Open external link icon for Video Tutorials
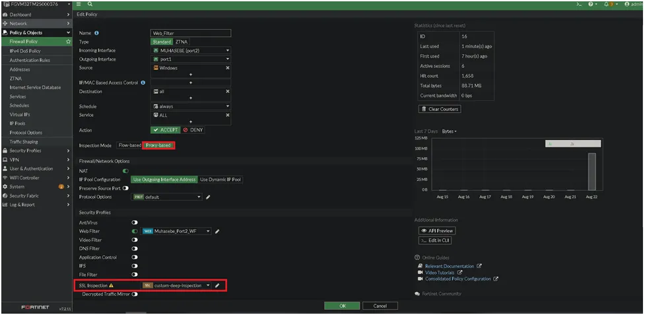 click(x=460, y=272)
